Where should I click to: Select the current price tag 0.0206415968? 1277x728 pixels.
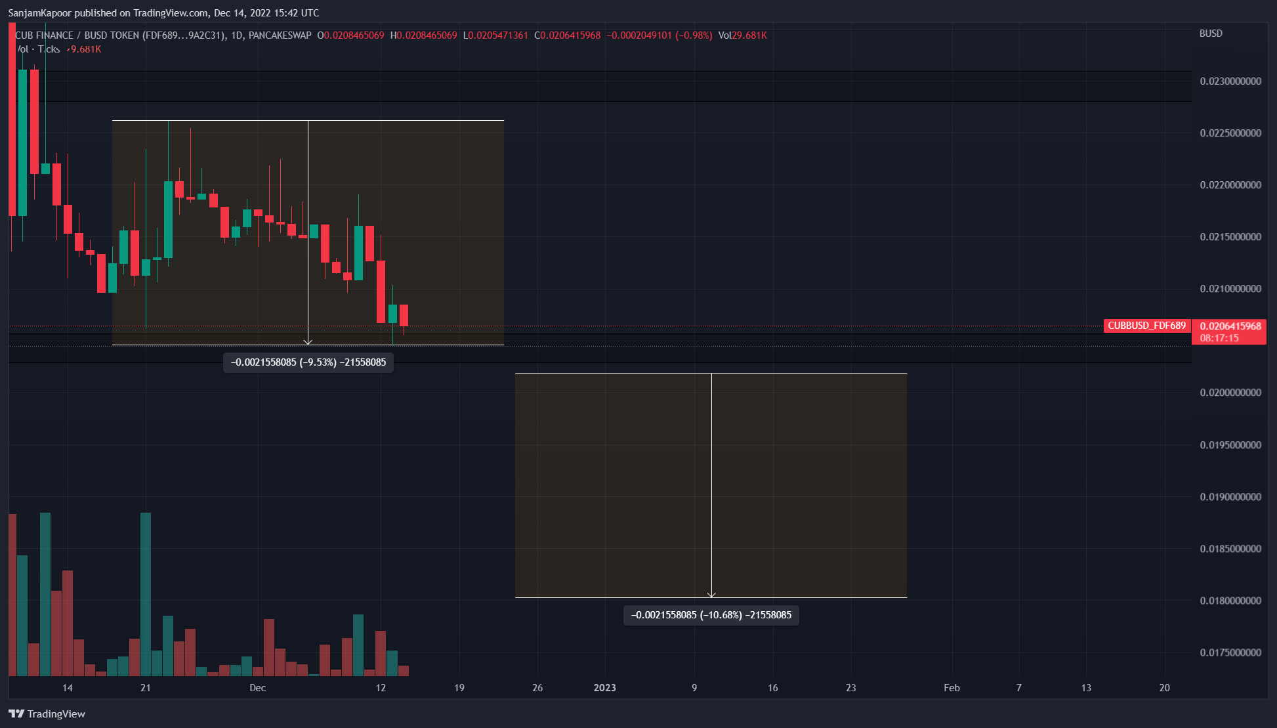tap(1230, 326)
